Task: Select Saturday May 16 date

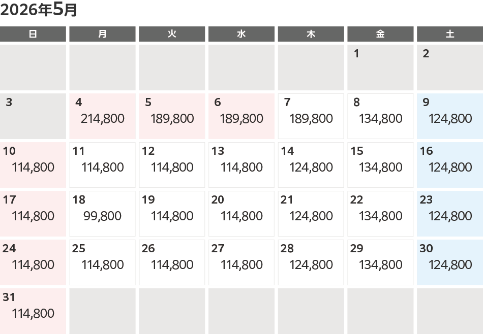Action: pyautogui.click(x=450, y=165)
